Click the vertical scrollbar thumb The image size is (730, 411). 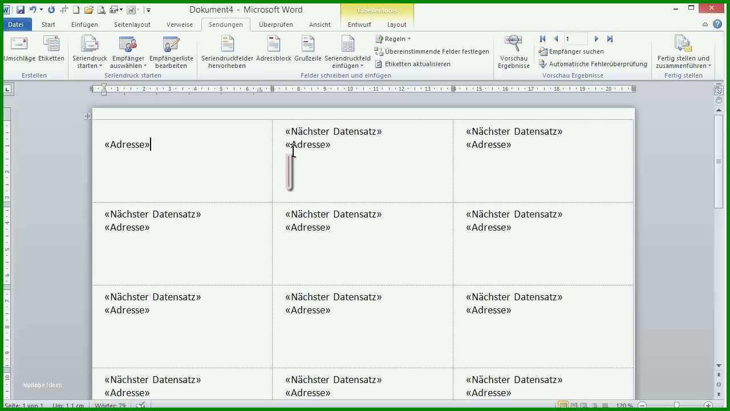click(x=719, y=161)
